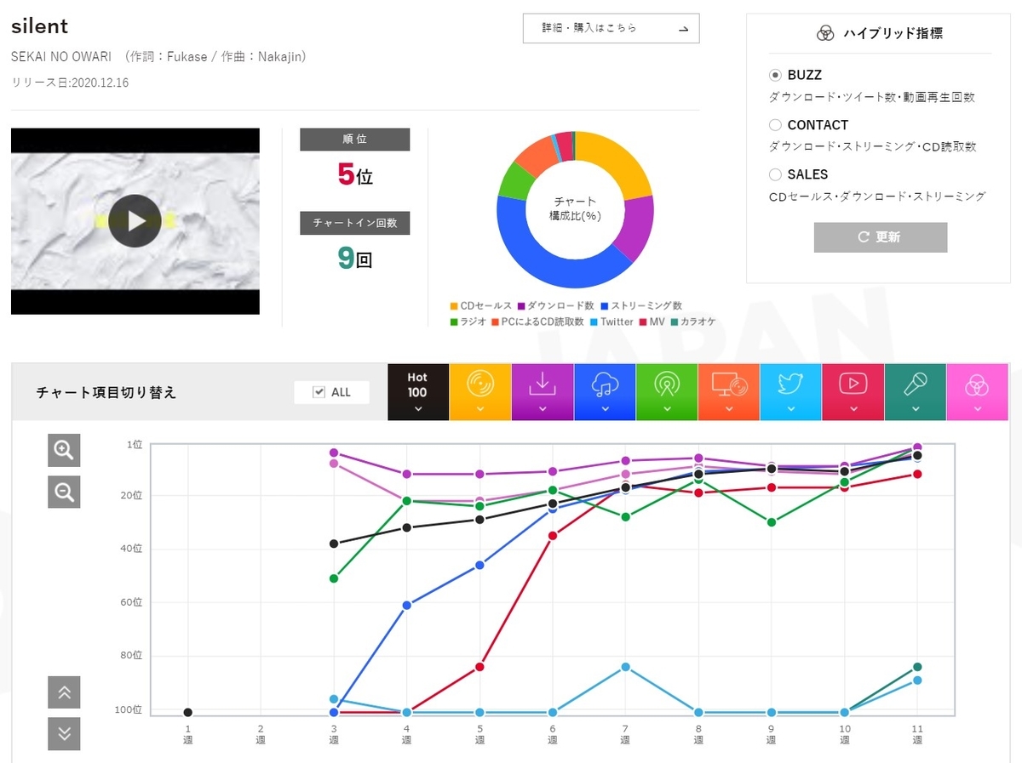This screenshot has height=763, width=1022.
Task: Expand chevron under CD sales tab
Action: pos(480,409)
